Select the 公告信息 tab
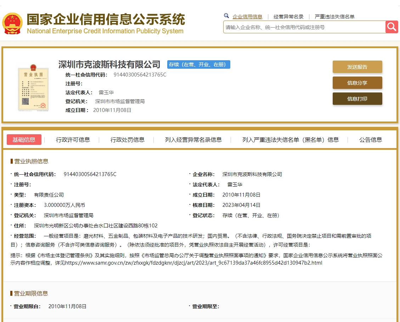The height and width of the screenshot is (322, 400). pyautogui.click(x=370, y=140)
